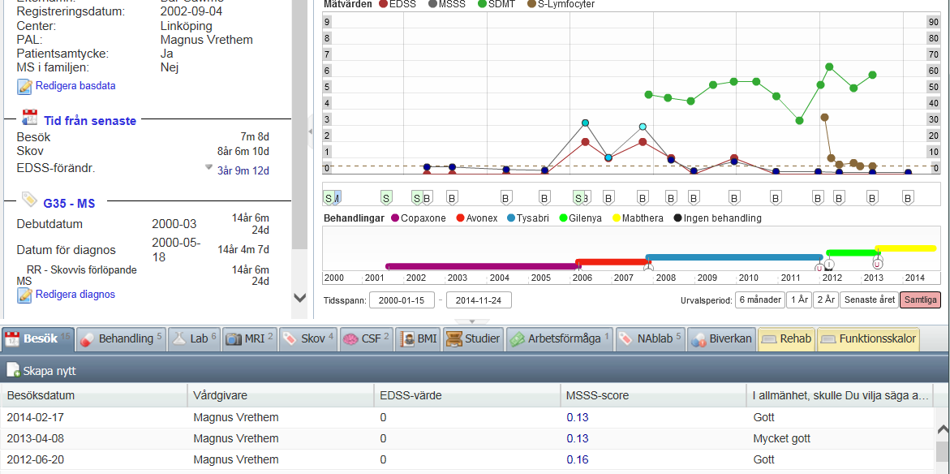Toggle Copaxone in the Behandlingar legend
Screen dimensions: 950x474
point(419,218)
